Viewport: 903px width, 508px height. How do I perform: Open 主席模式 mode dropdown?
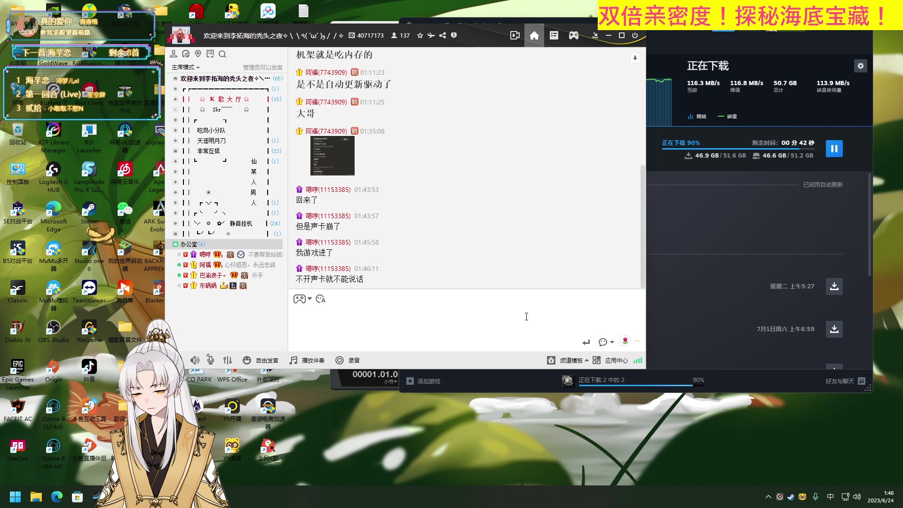point(185,67)
